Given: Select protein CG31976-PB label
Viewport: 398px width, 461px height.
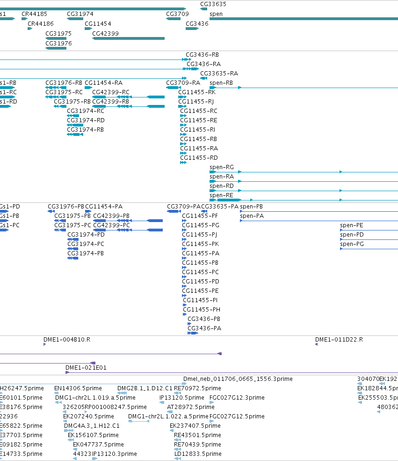Looking at the screenshot, I should pyautogui.click(x=66, y=207).
